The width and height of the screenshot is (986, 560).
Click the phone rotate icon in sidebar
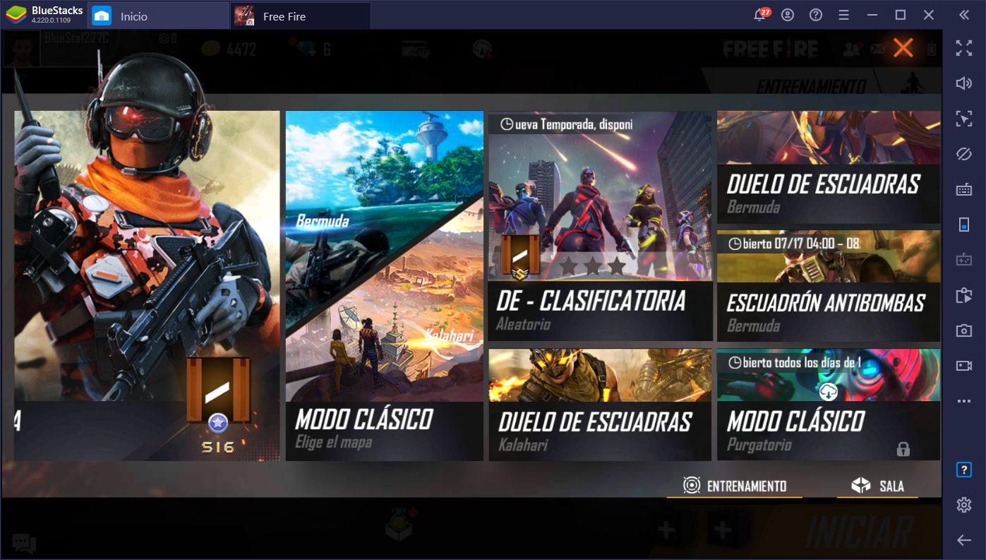963,225
